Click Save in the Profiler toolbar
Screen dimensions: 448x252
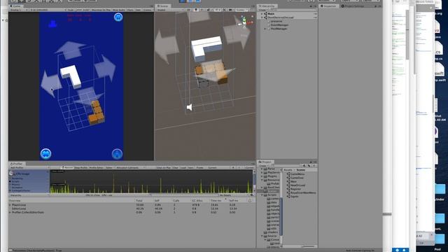(x=190, y=168)
